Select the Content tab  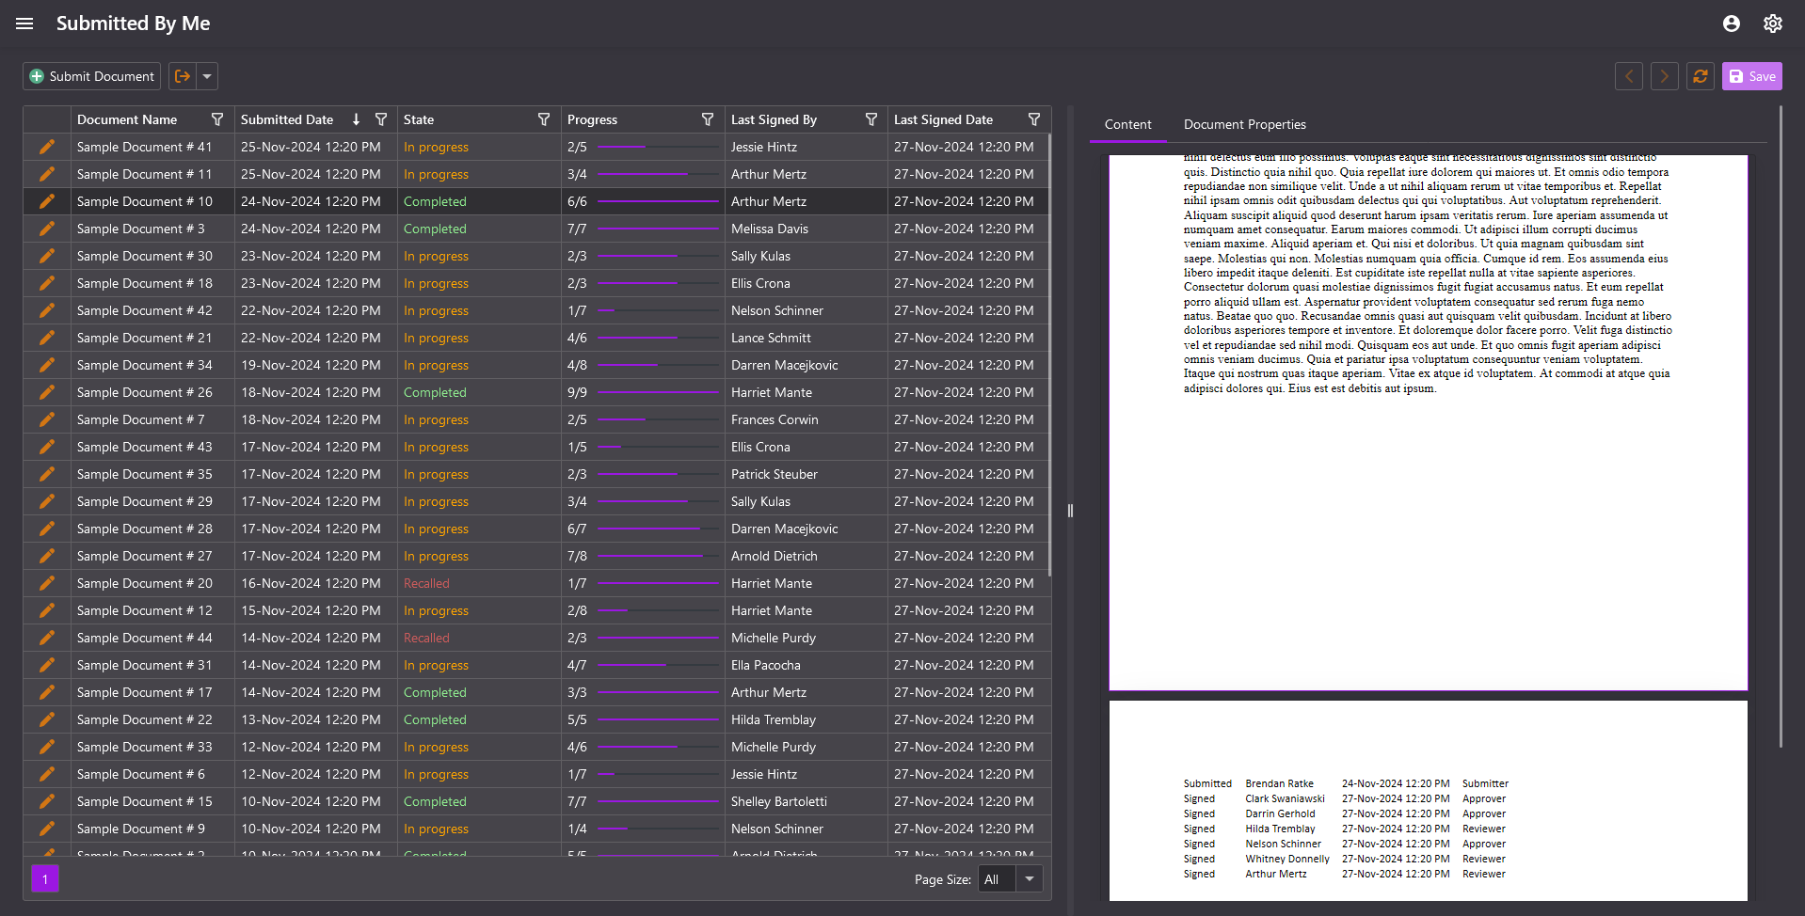1127,124
